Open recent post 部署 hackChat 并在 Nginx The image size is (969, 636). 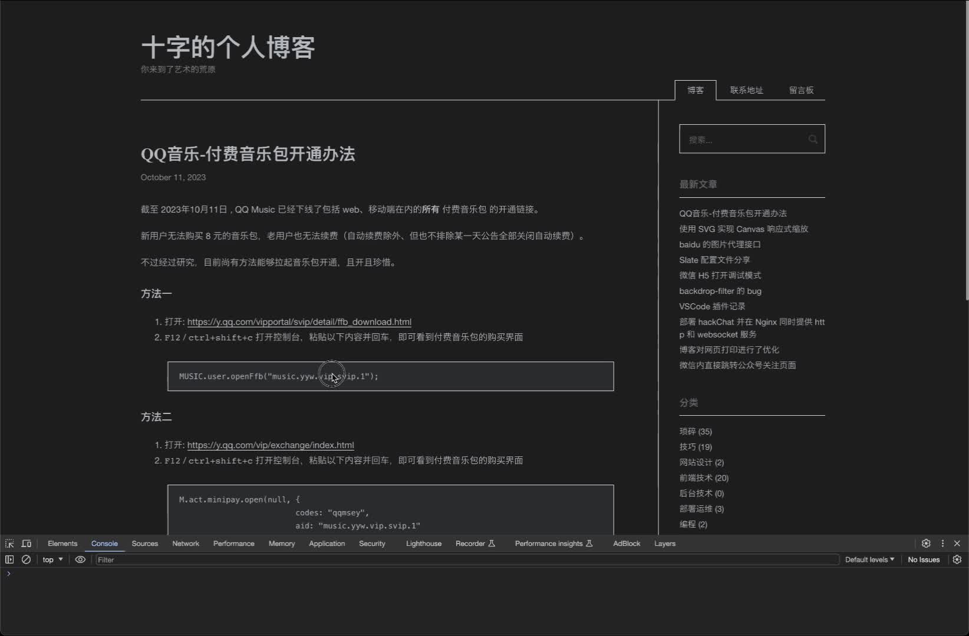(x=752, y=328)
